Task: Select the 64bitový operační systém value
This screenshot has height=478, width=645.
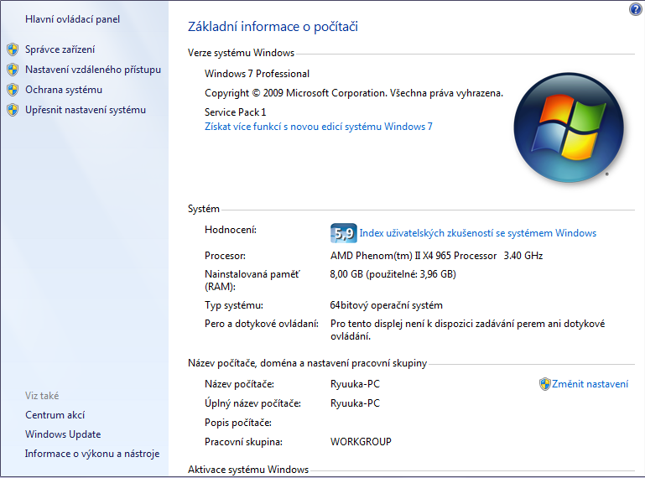Action: (x=387, y=305)
